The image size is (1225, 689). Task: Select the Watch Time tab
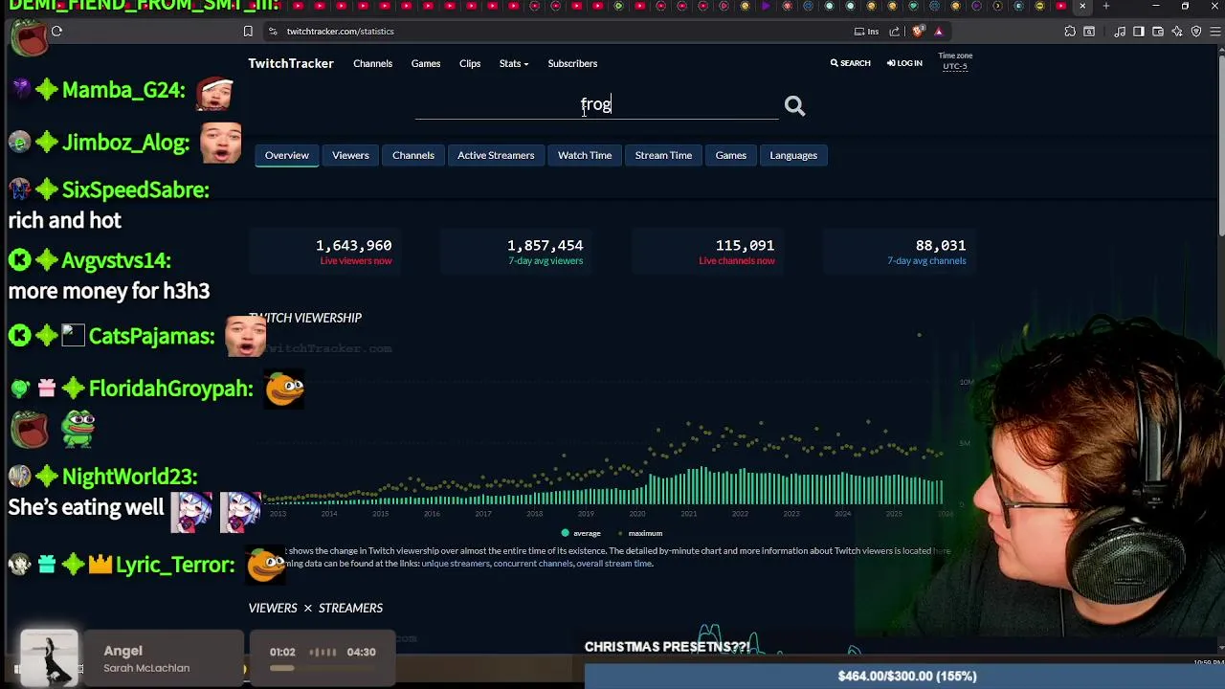(x=585, y=155)
